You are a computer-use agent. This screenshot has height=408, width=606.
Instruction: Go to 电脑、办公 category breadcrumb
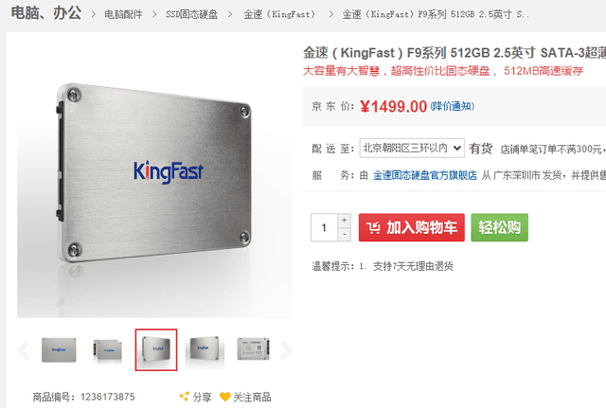click(46, 13)
